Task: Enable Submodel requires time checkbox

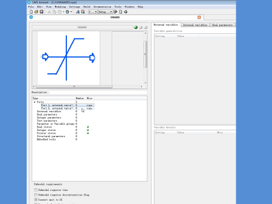Action: pyautogui.click(x=36, y=190)
